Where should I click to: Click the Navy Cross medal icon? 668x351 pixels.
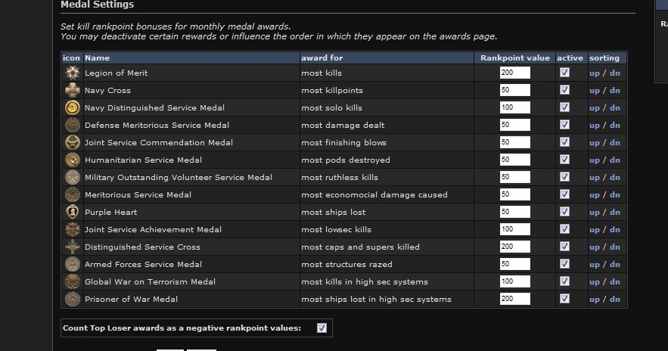click(x=72, y=90)
